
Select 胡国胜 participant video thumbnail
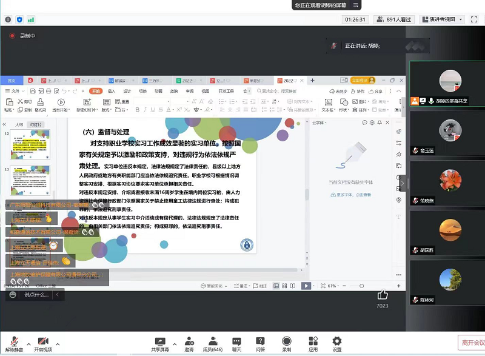click(x=447, y=237)
